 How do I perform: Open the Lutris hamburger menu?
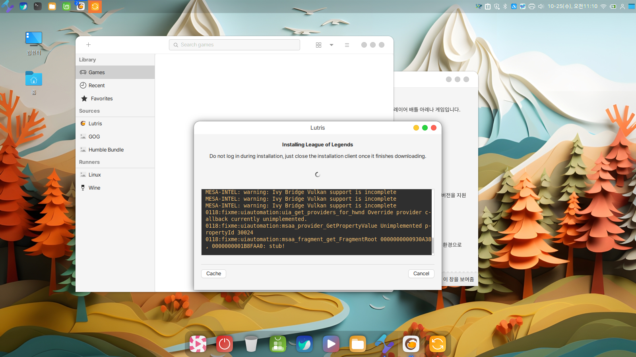coord(347,45)
